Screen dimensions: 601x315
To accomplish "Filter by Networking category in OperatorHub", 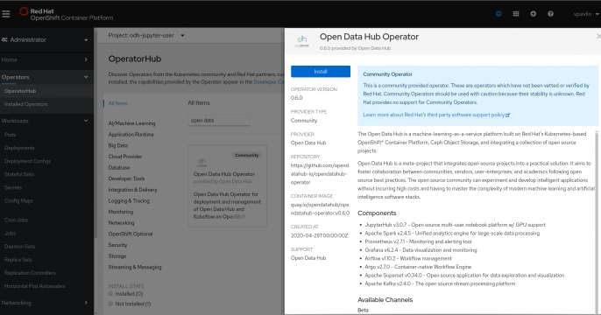I will [121, 223].
